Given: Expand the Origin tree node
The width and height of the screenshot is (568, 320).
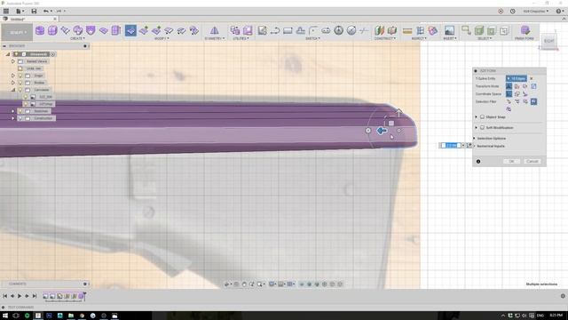Looking at the screenshot, I should pos(13,76).
